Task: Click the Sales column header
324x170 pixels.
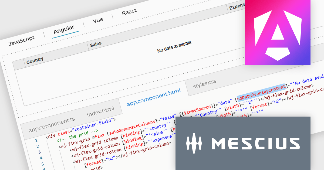Action: click(x=96, y=44)
